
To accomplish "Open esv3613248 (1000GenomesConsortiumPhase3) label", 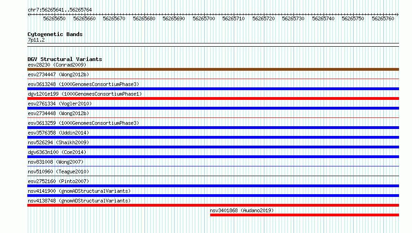I will pos(83,84).
